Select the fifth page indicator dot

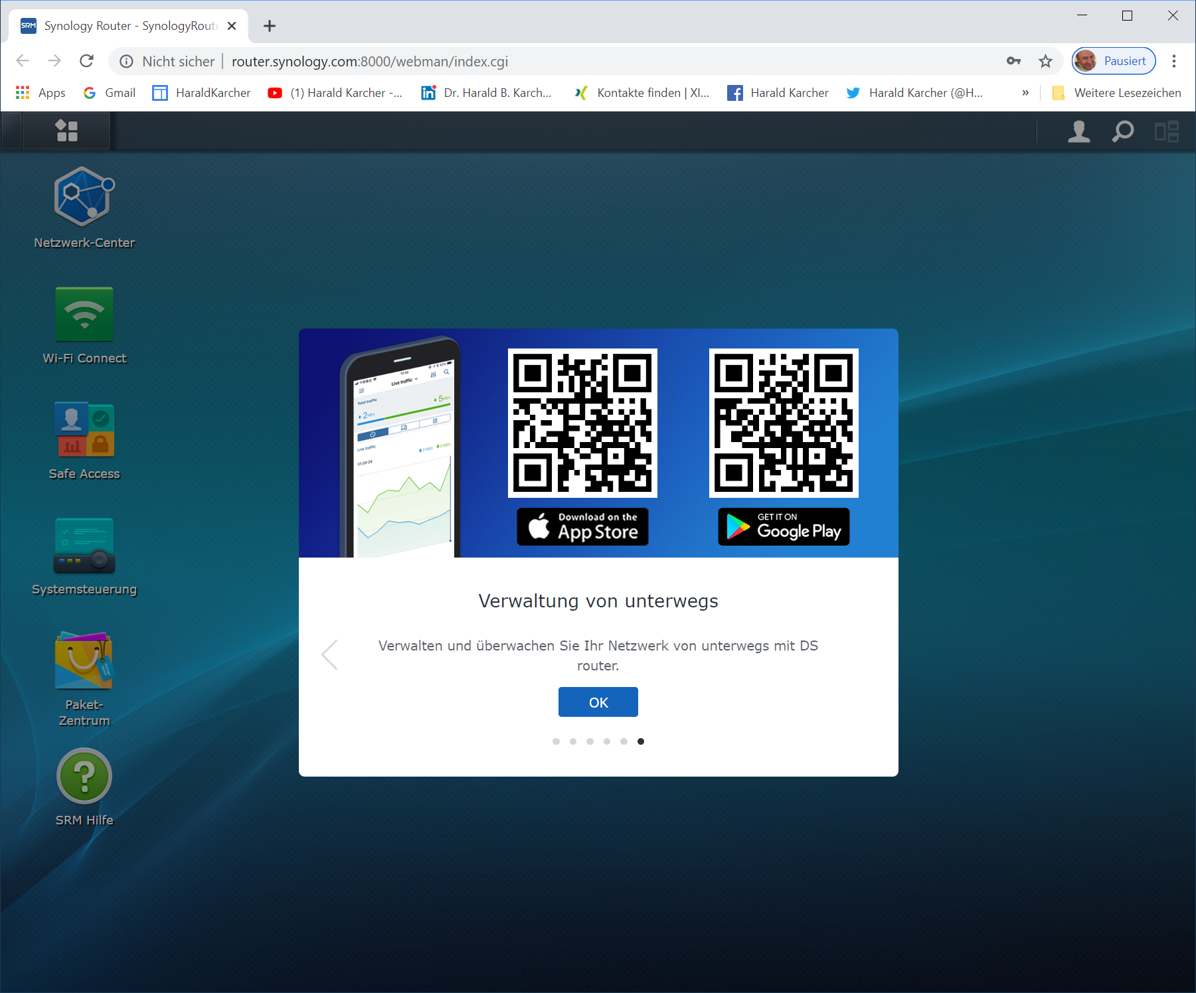(x=624, y=741)
